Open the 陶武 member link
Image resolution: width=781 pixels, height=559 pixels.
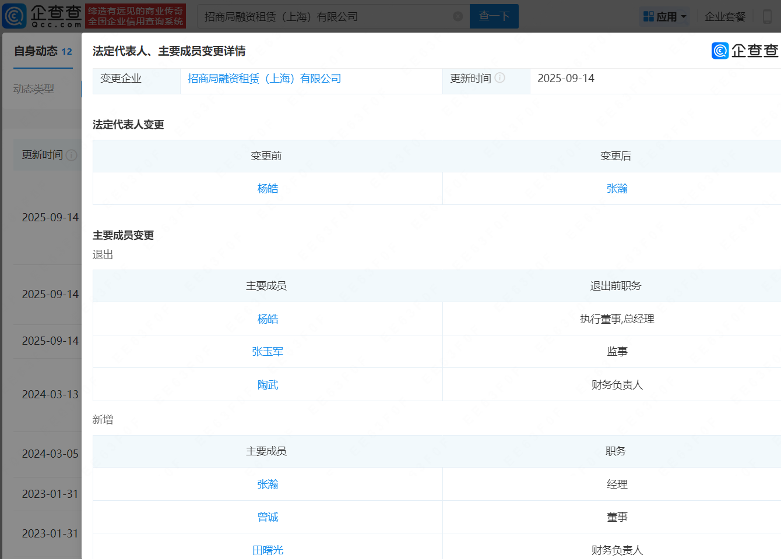coord(268,385)
